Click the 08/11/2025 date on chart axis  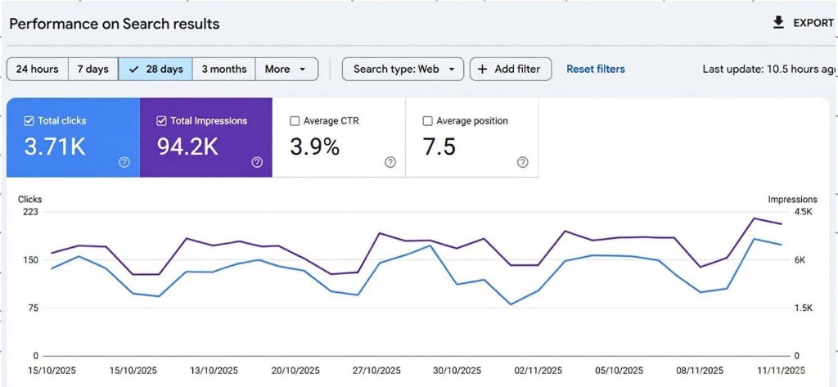click(x=700, y=371)
